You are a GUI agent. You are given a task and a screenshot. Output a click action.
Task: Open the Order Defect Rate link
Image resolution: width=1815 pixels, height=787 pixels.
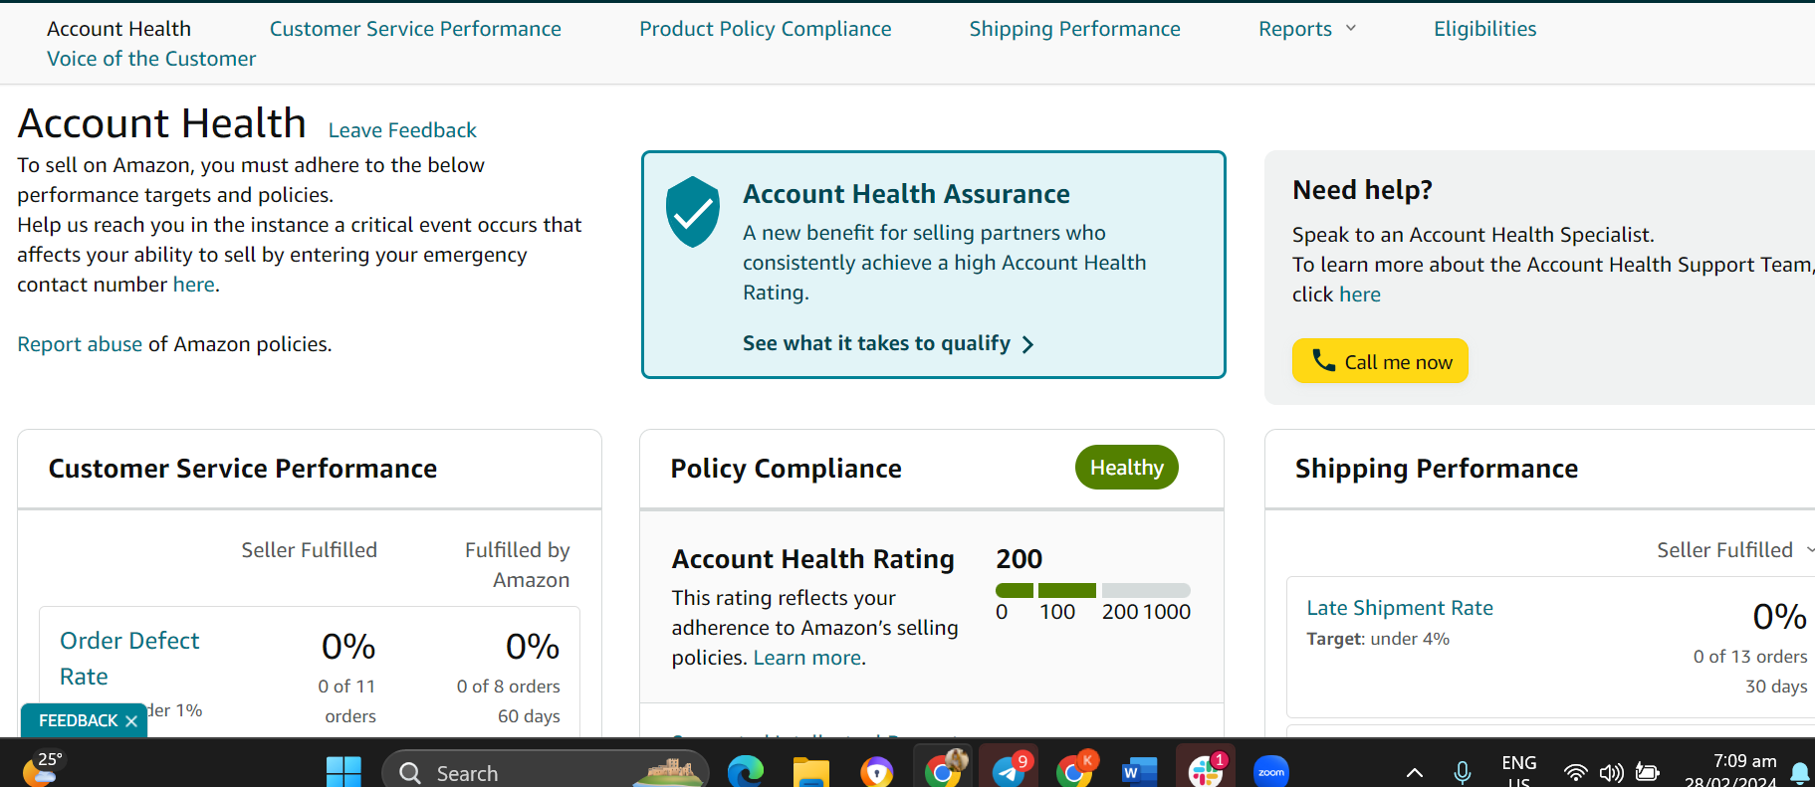click(x=129, y=659)
